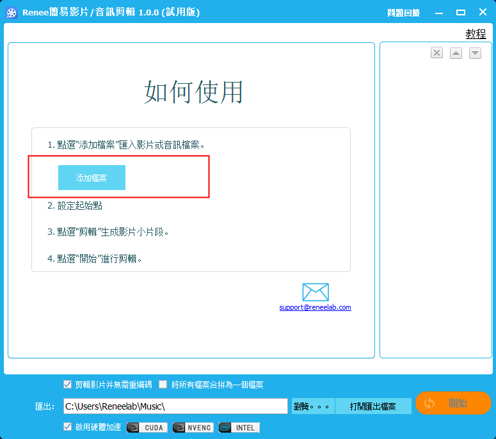Click the 如何使用 heading text
This screenshot has height=439, width=496.
click(193, 92)
